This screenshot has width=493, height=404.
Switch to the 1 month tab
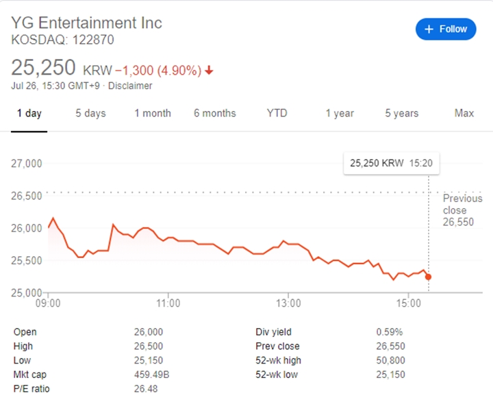153,113
